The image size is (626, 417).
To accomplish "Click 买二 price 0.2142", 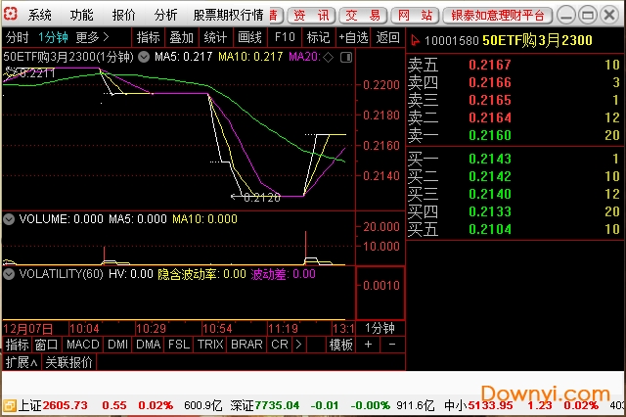I will (490, 176).
